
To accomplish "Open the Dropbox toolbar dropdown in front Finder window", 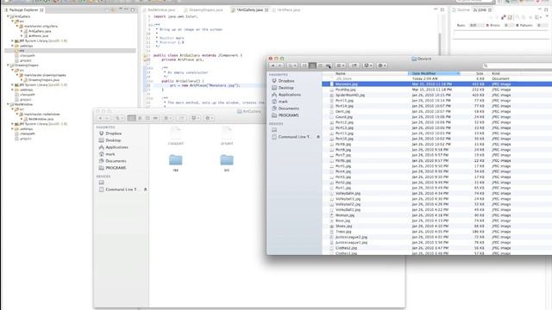I will pyautogui.click(x=368, y=65).
